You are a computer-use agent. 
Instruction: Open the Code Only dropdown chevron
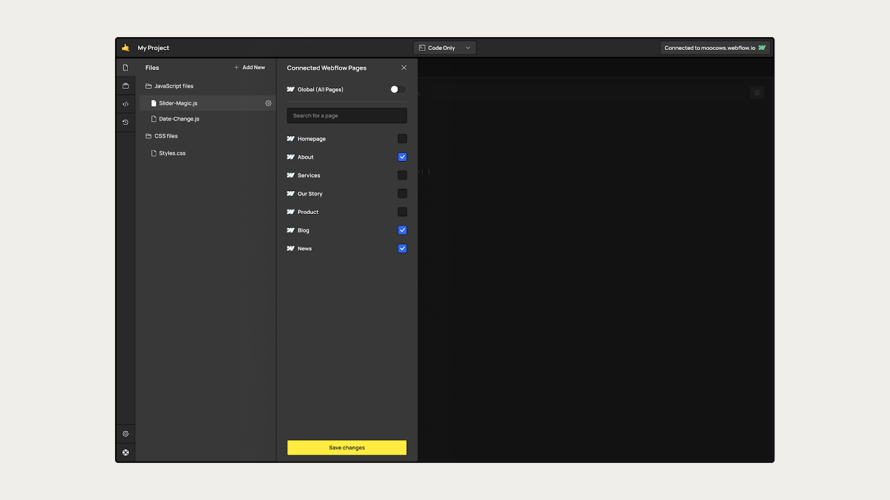pyautogui.click(x=468, y=48)
